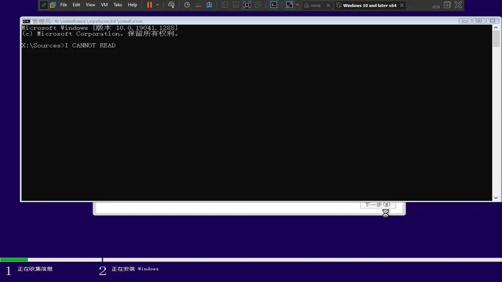Viewport: 502px width, 282px height.
Task: Open the snapshot manager
Action: coord(209,5)
